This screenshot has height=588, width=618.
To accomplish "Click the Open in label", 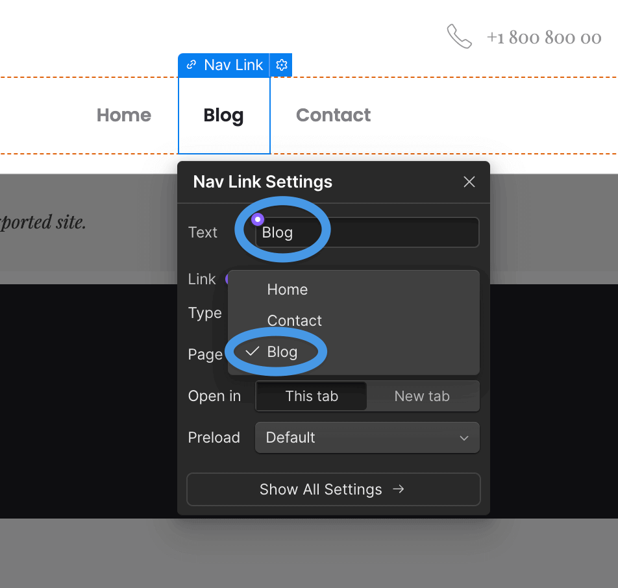I will [x=214, y=396].
